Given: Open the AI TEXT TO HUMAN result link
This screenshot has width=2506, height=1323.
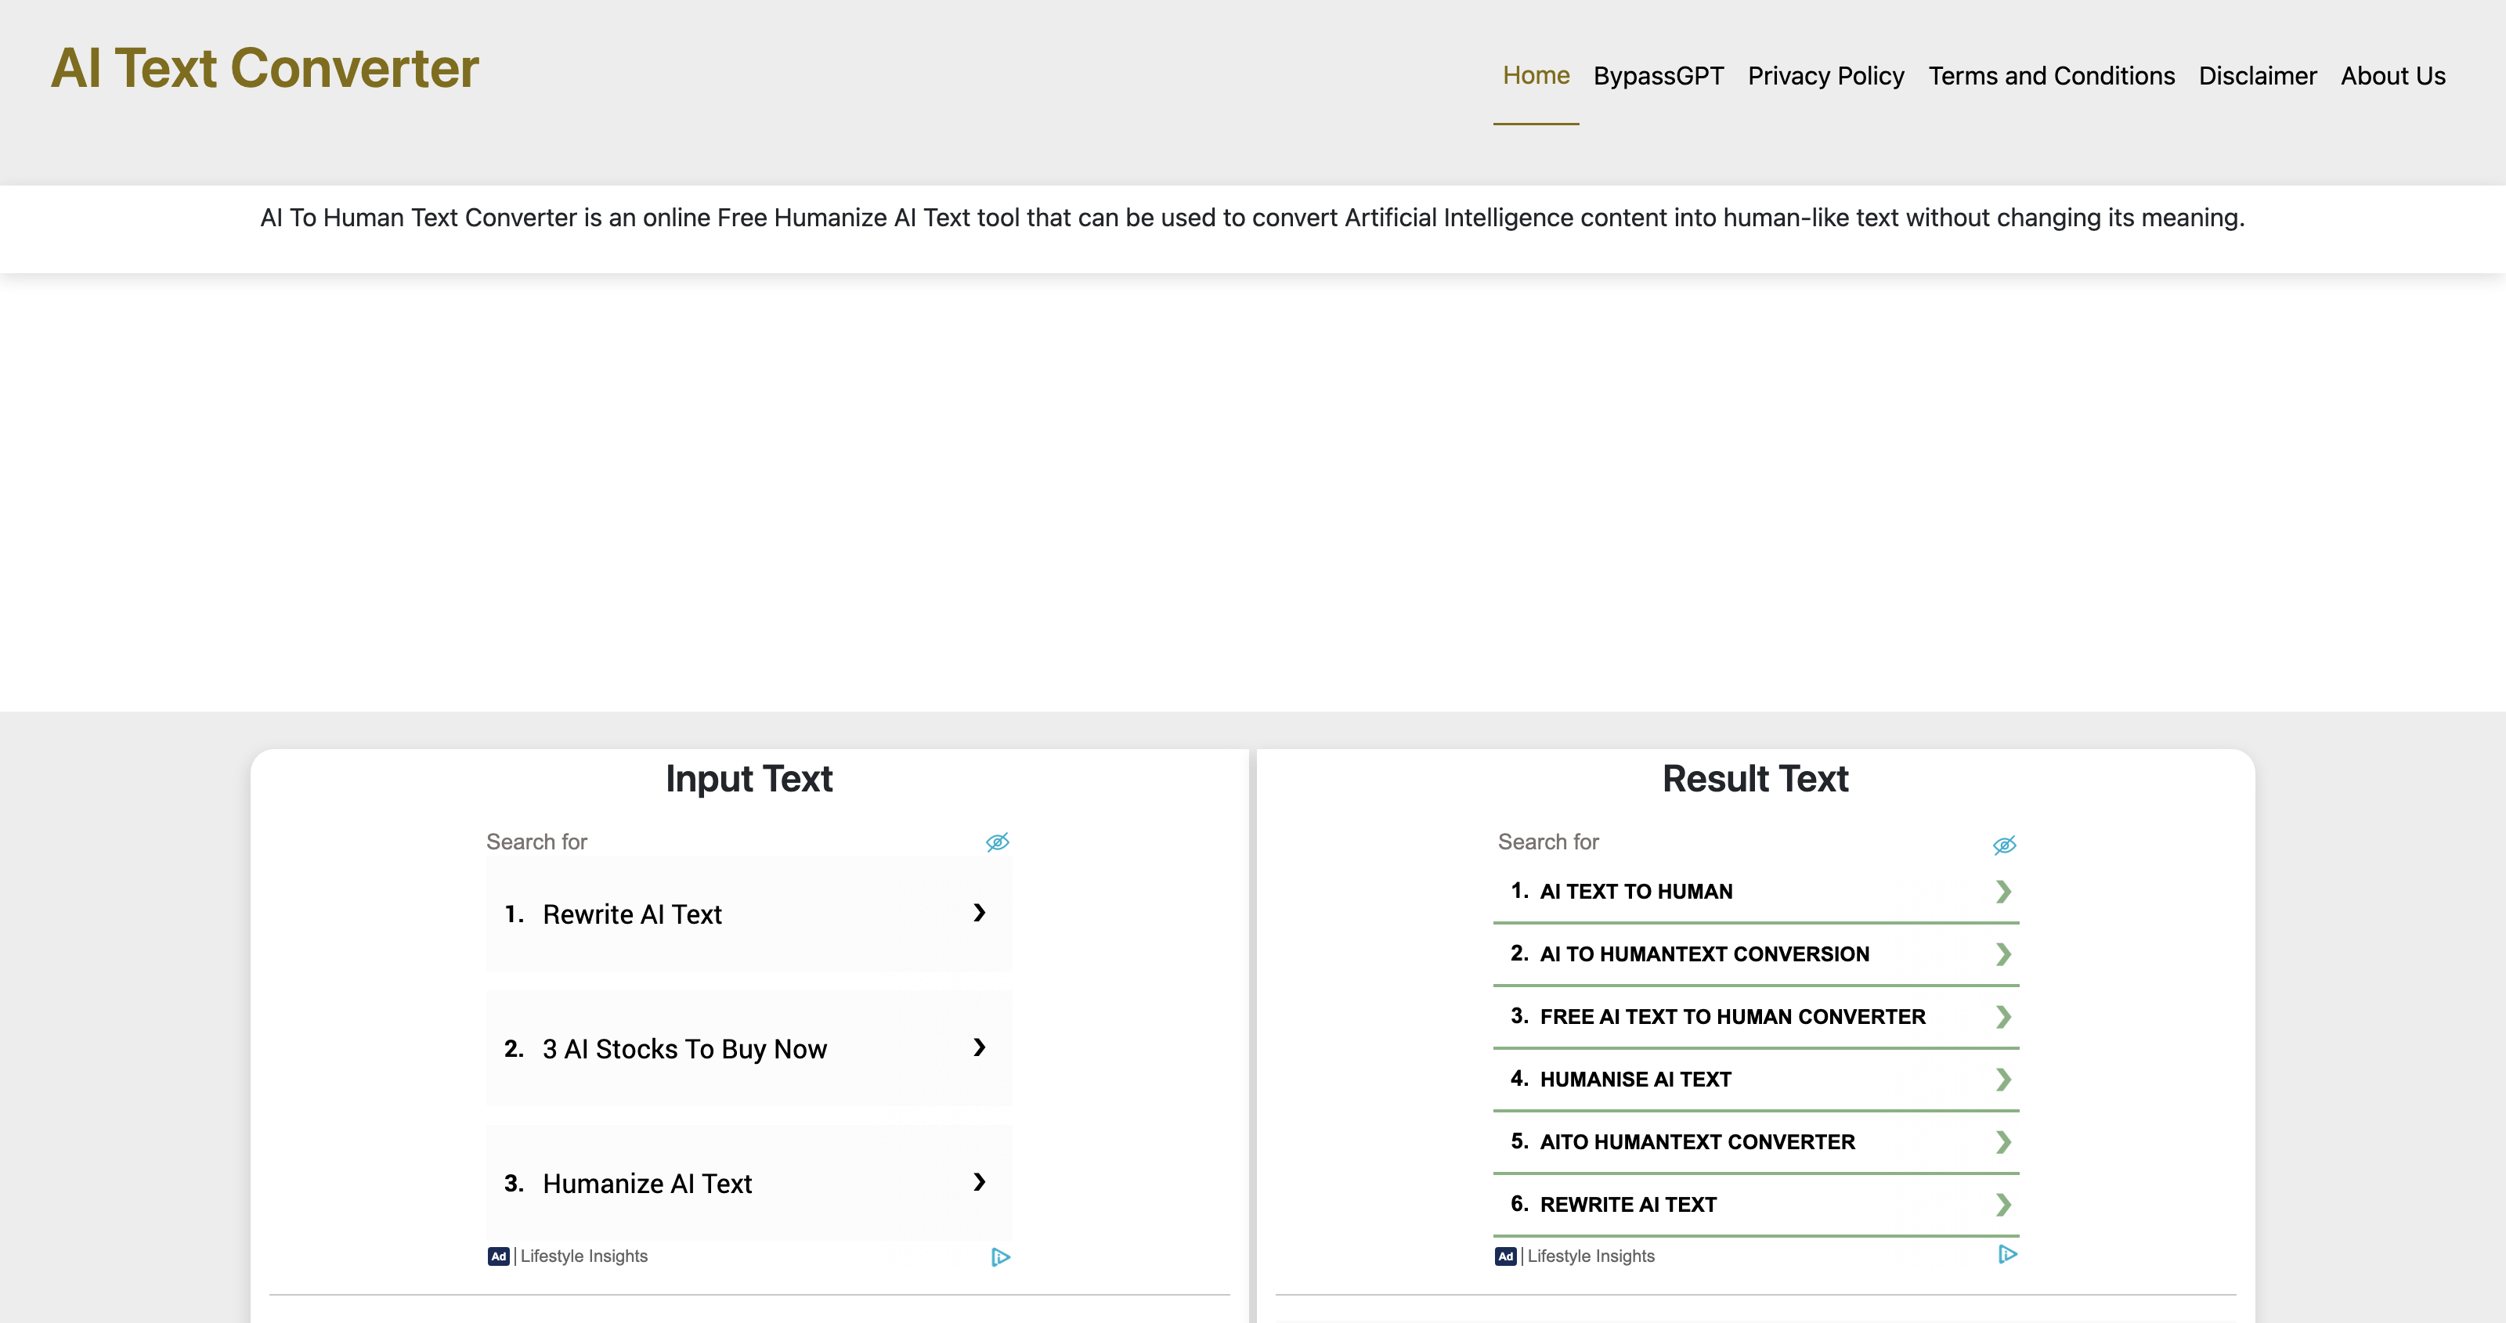Looking at the screenshot, I should [1756, 891].
